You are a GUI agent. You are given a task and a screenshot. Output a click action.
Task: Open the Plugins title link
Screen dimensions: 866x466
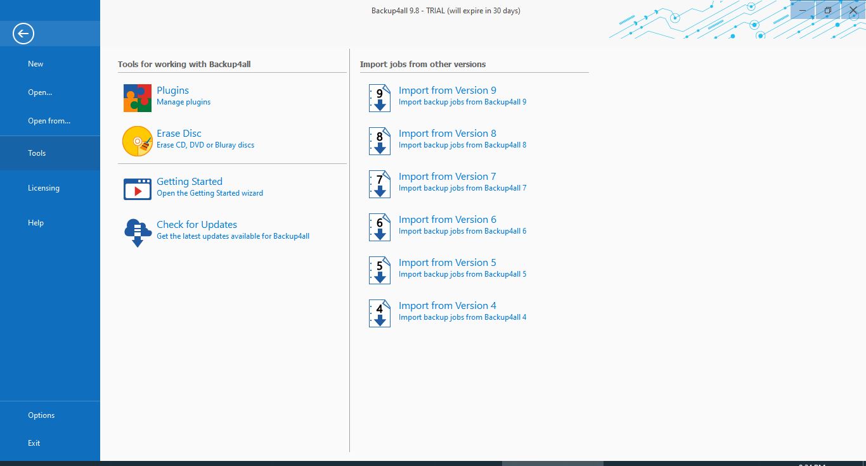pyautogui.click(x=172, y=91)
